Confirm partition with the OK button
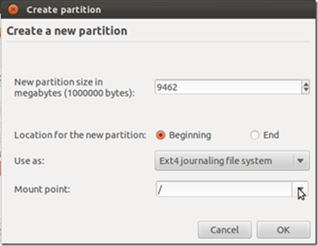Screen dimensions: 318x246 click(283, 230)
